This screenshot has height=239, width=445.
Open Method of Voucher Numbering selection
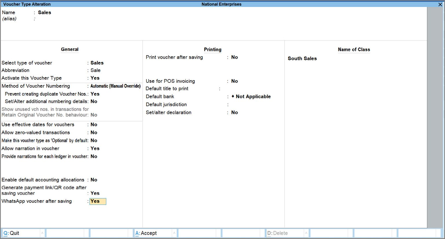click(115, 86)
